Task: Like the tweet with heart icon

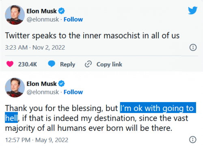Action: tap(10, 64)
